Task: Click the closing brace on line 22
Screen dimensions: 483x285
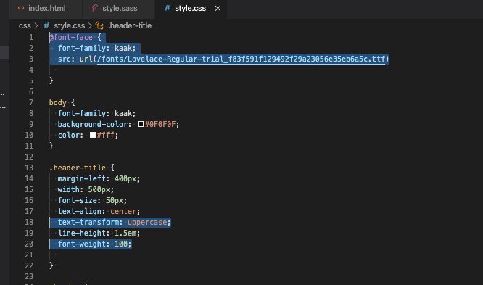Action: click(51, 265)
